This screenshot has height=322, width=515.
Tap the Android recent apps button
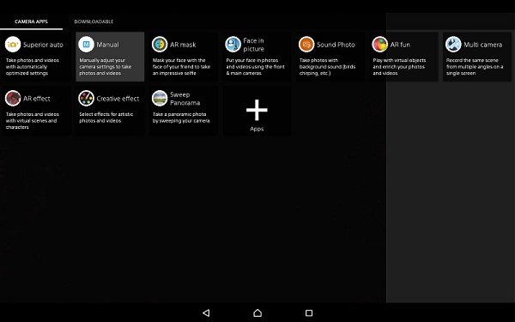click(309, 313)
